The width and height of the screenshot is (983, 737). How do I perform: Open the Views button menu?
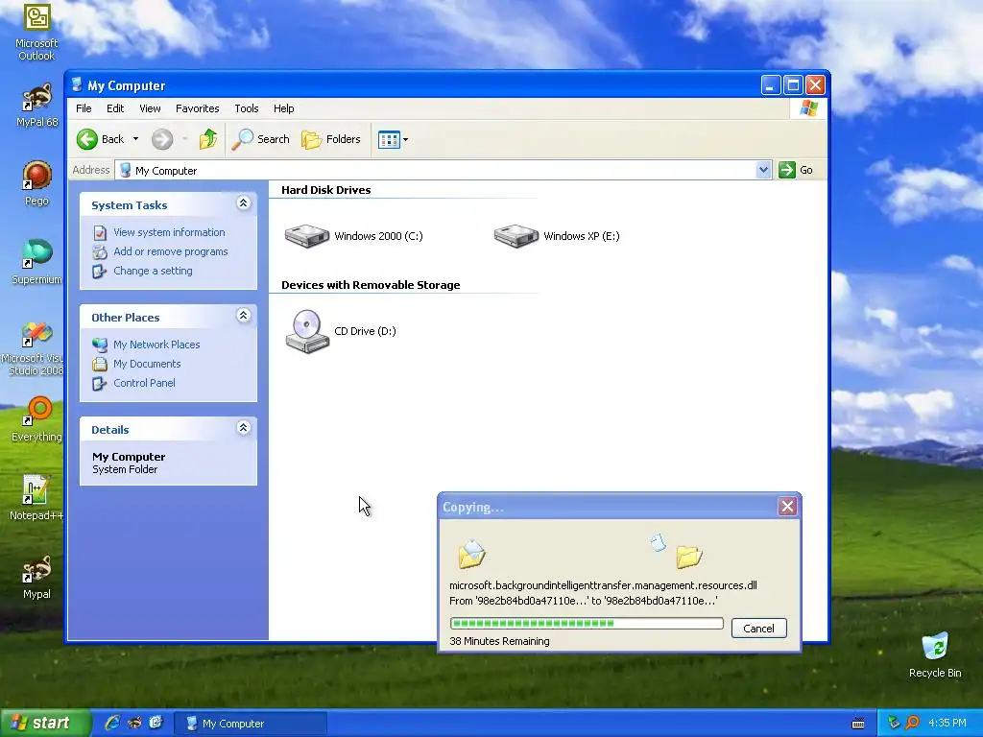point(393,139)
